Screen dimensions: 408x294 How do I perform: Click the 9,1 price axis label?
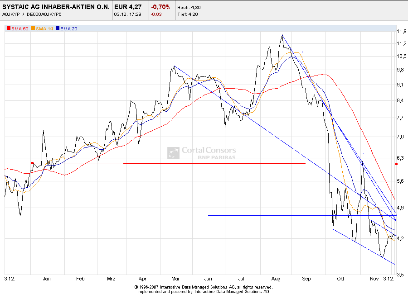point(400,85)
